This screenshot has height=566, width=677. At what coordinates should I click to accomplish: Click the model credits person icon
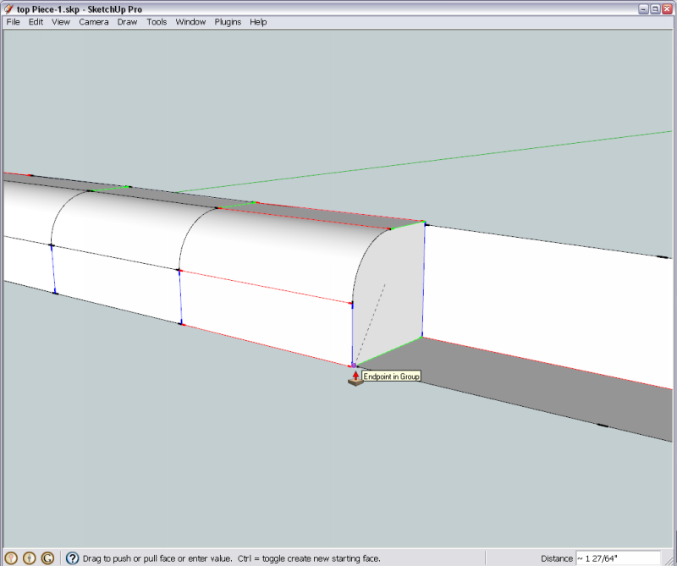30,558
